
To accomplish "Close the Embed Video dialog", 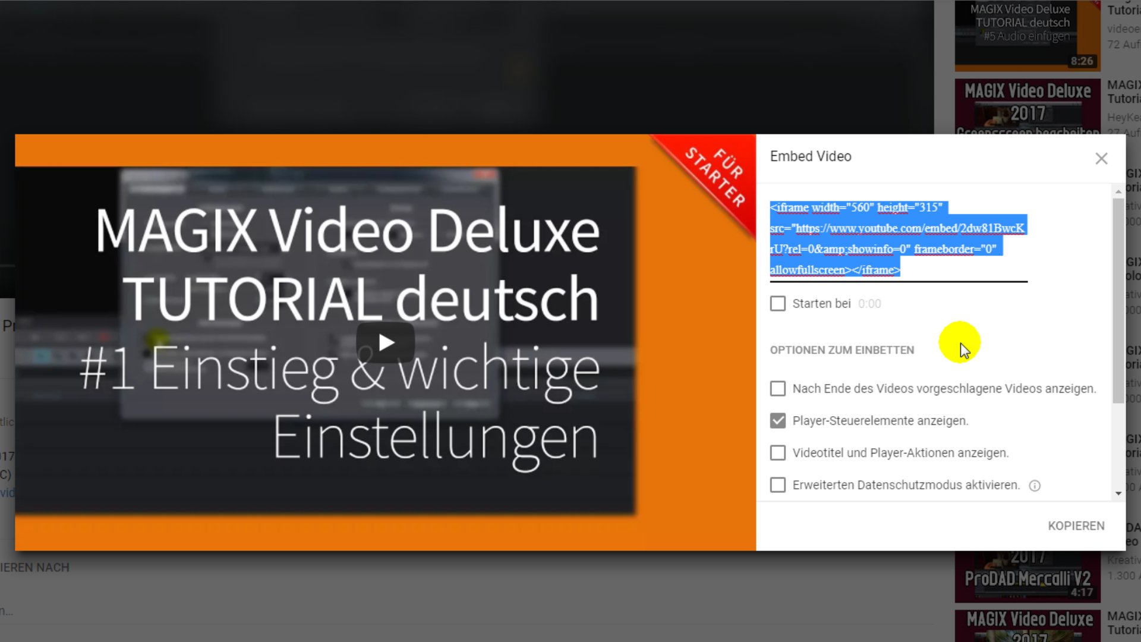I will [1101, 158].
